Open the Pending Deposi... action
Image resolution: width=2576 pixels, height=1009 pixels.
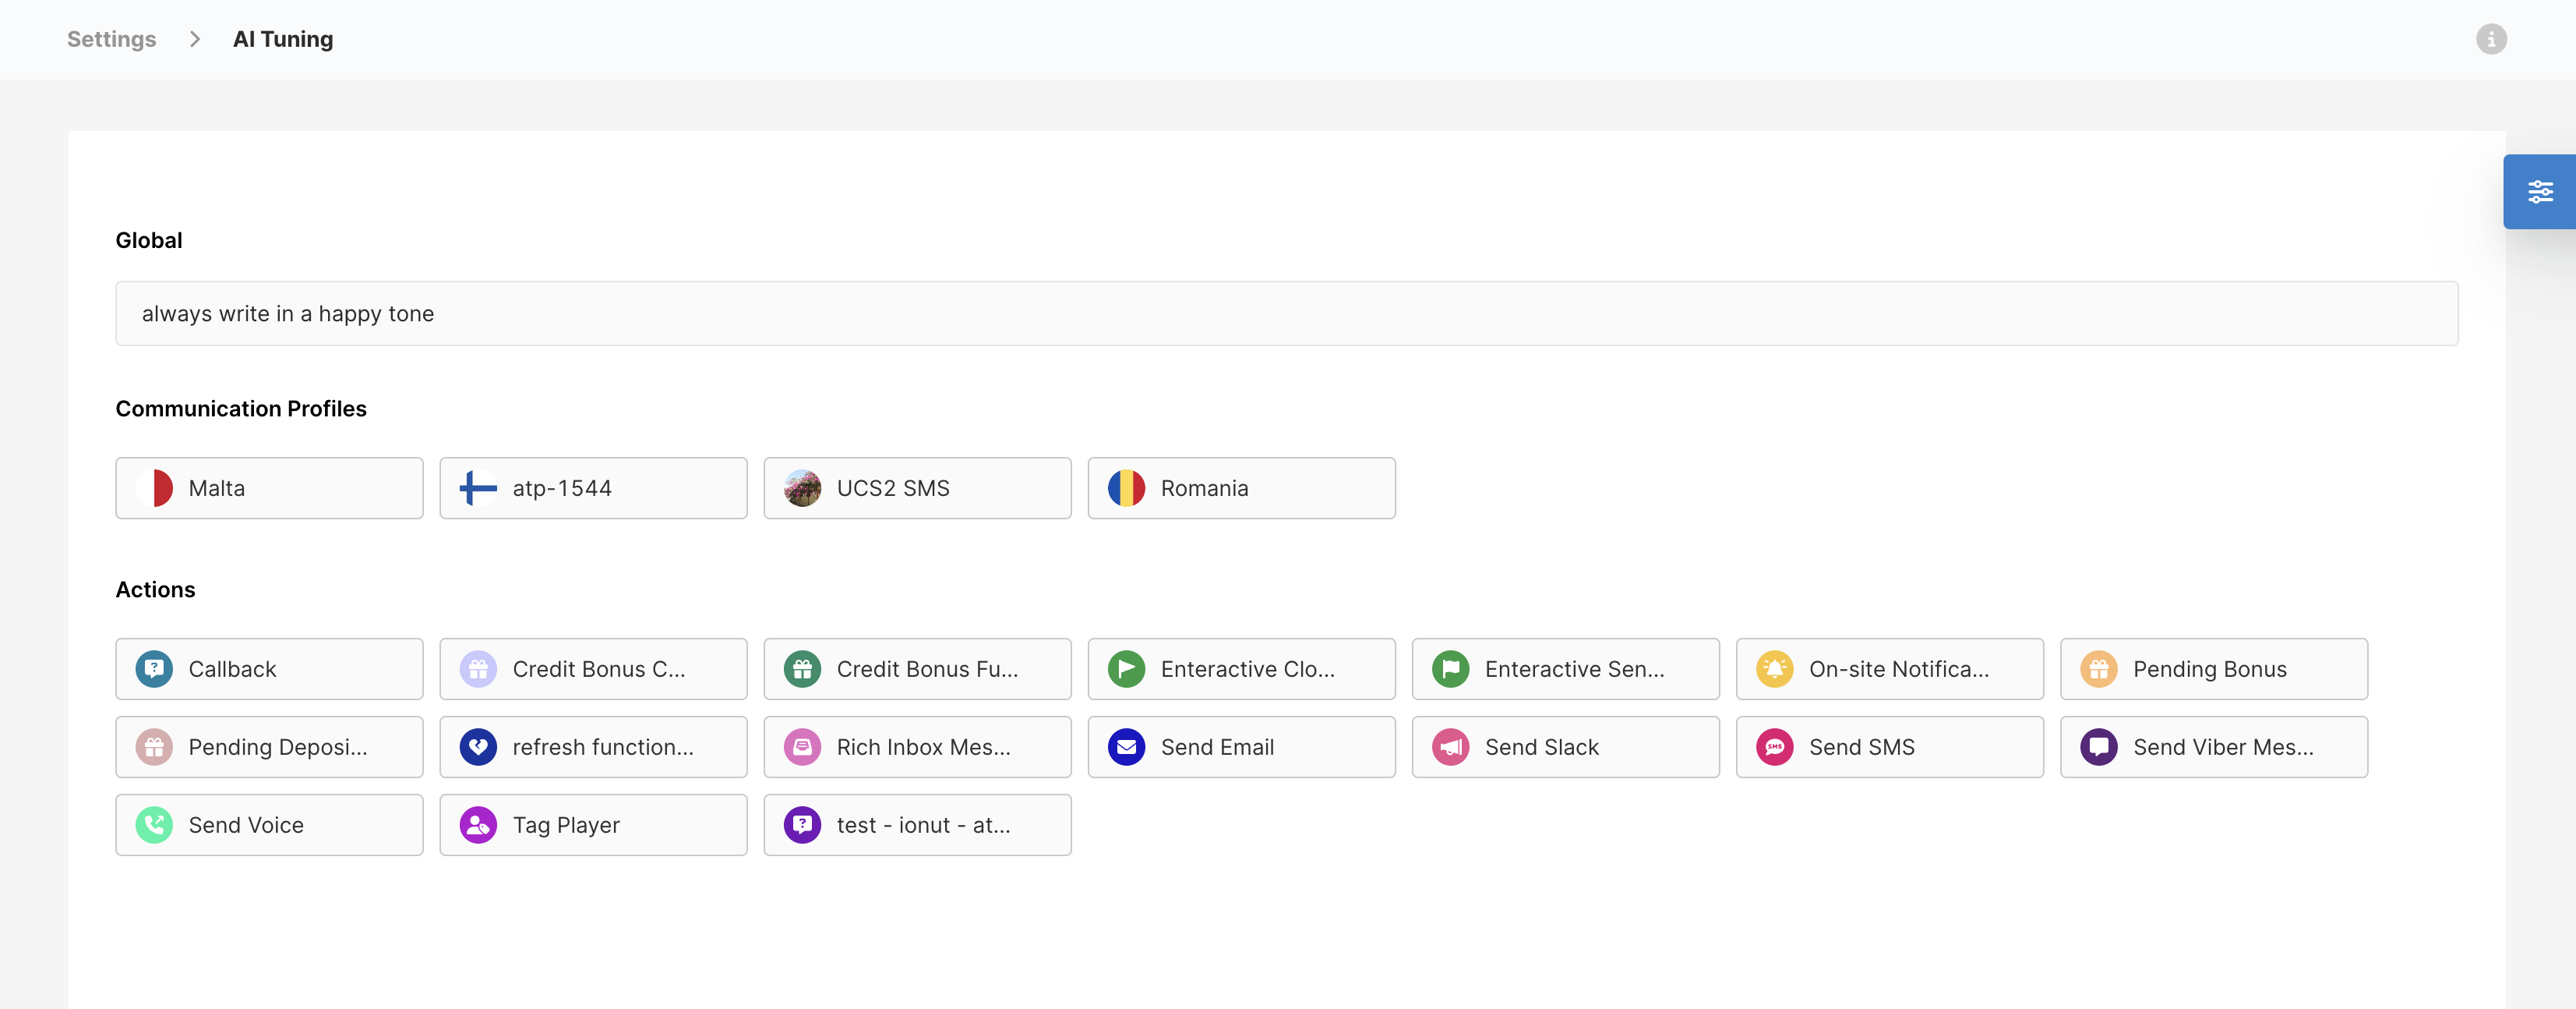coord(269,747)
